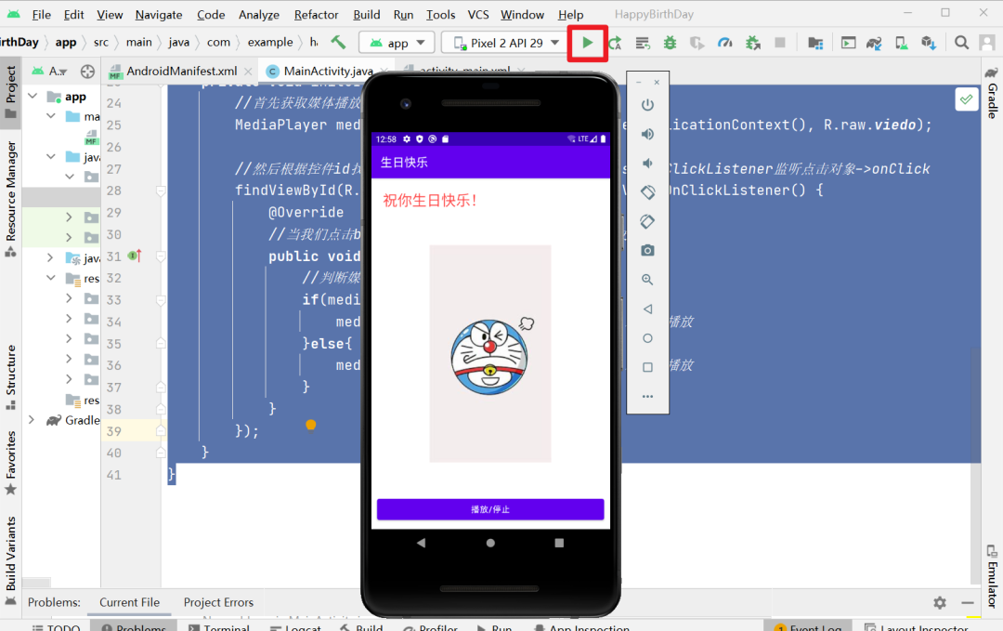Apply Changes and Restart Activity icon
Viewport: 1003px width, 631px height.
click(x=616, y=43)
